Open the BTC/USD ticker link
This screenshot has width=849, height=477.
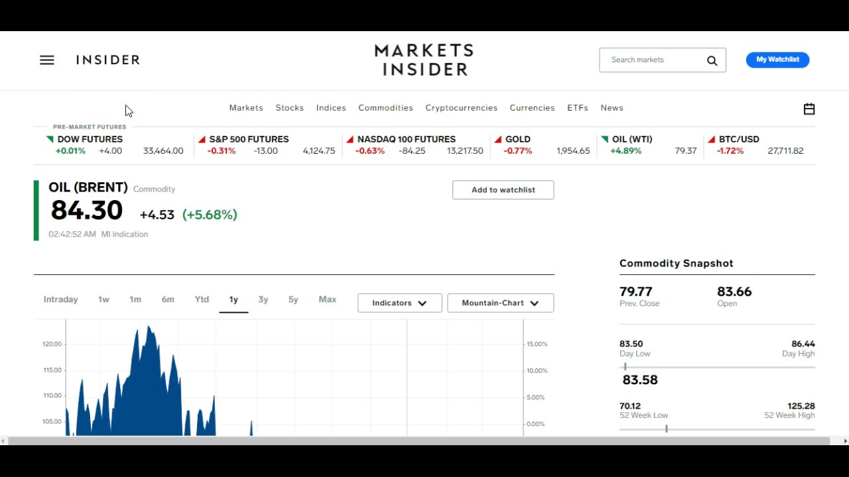(x=739, y=139)
